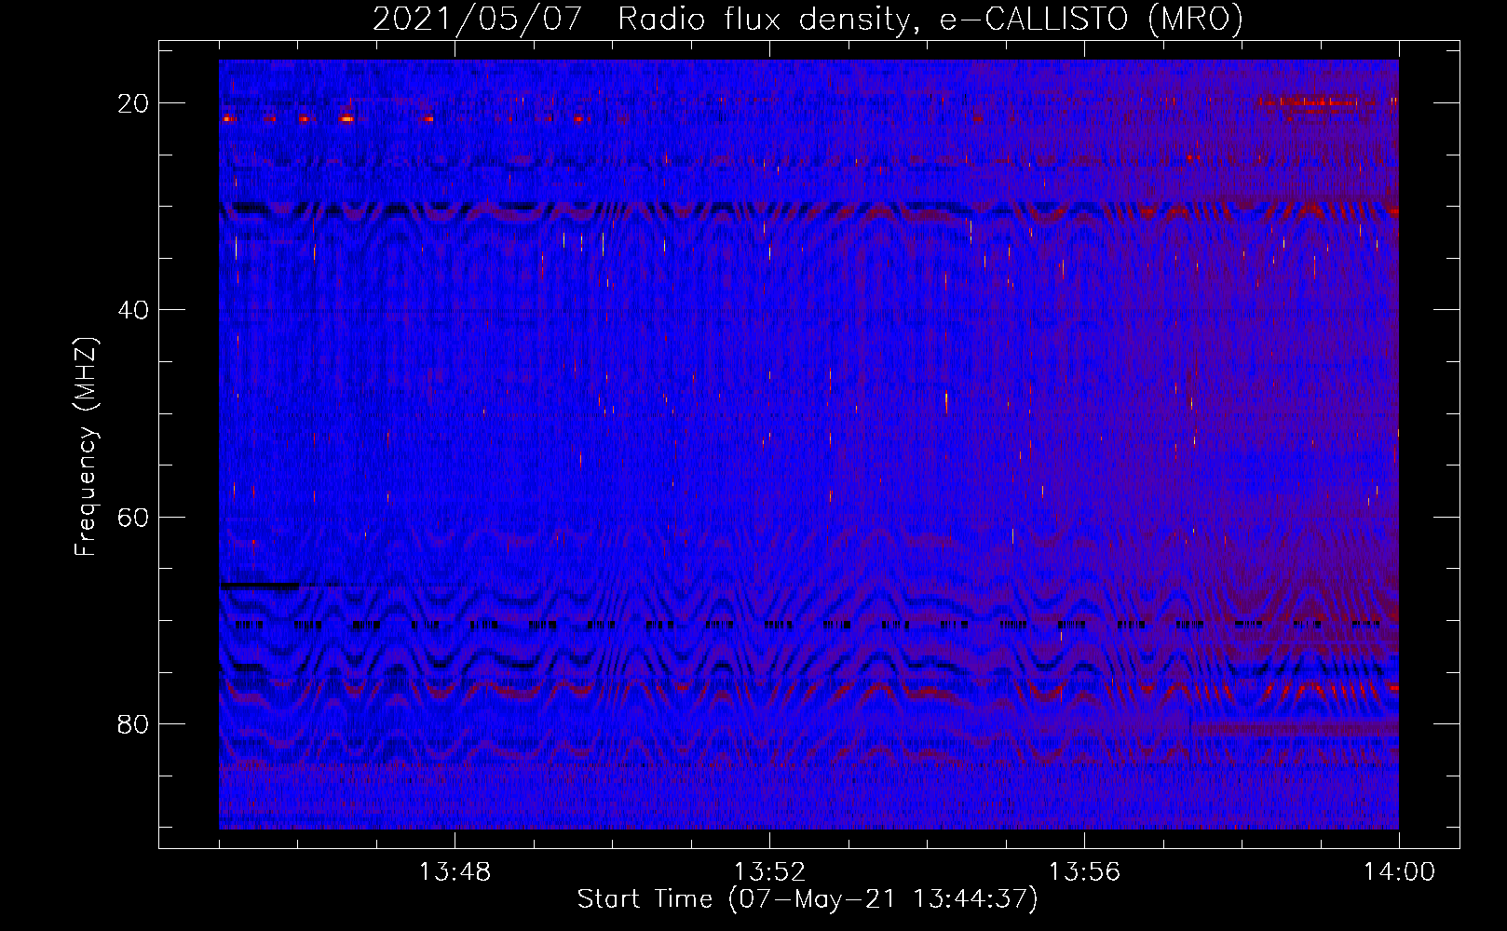Click the time tick label '13:56'
This screenshot has width=1507, height=931.
pyautogui.click(x=1084, y=872)
